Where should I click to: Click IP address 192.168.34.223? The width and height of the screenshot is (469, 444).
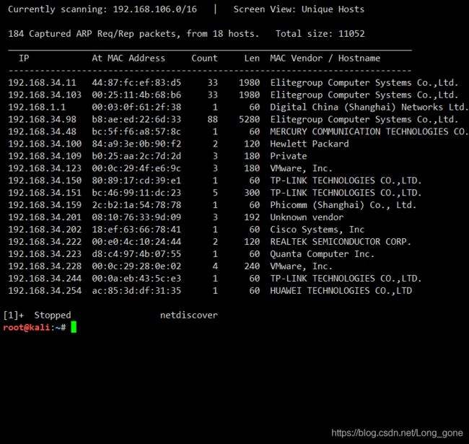point(45,254)
